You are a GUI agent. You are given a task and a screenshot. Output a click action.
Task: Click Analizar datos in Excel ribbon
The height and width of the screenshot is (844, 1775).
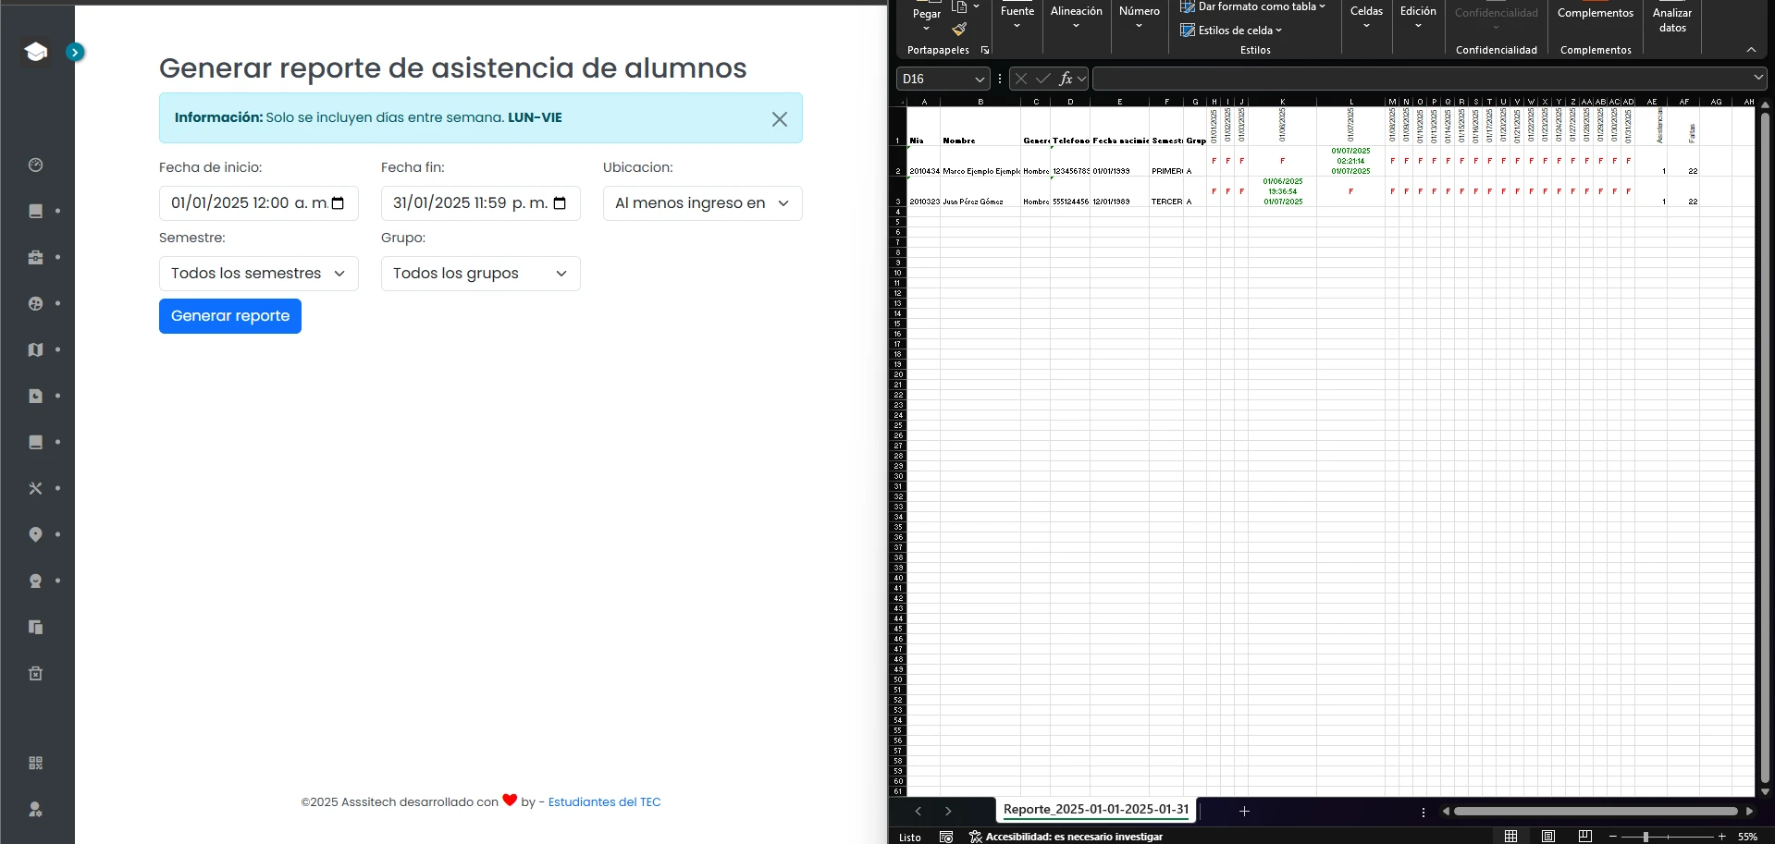click(1672, 19)
